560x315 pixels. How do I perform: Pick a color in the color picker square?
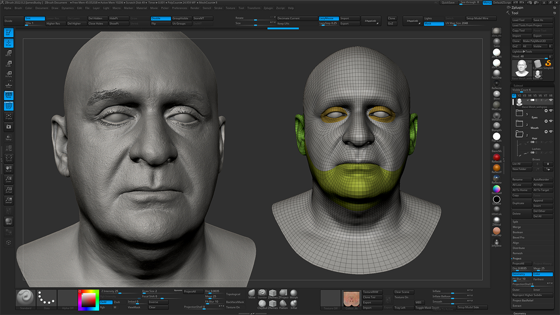point(89,299)
